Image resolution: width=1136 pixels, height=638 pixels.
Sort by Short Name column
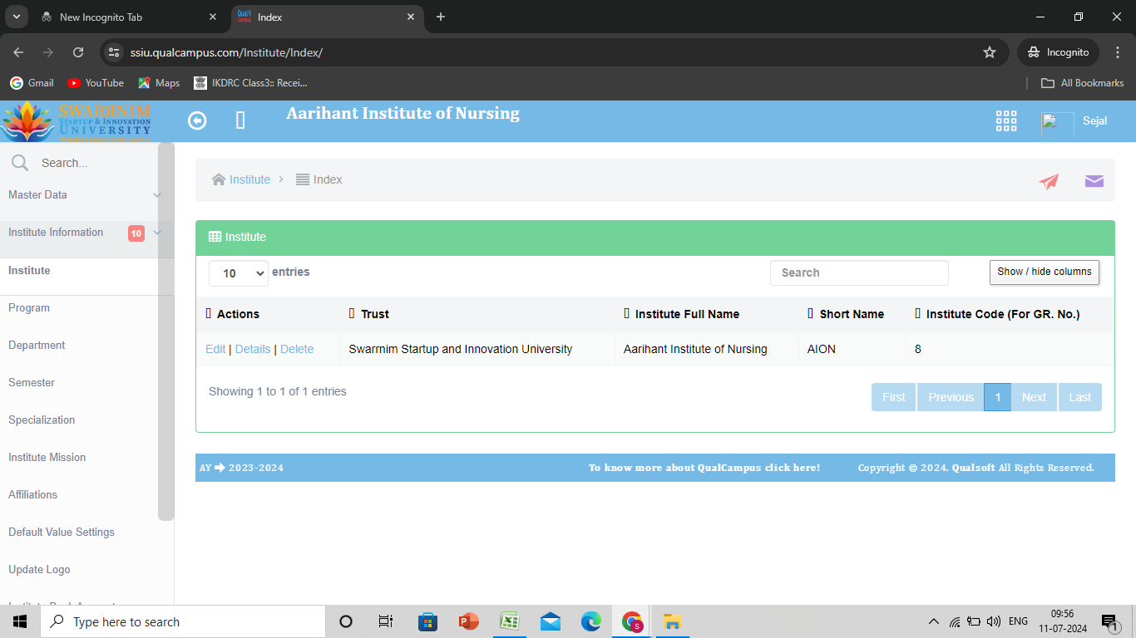coord(852,314)
